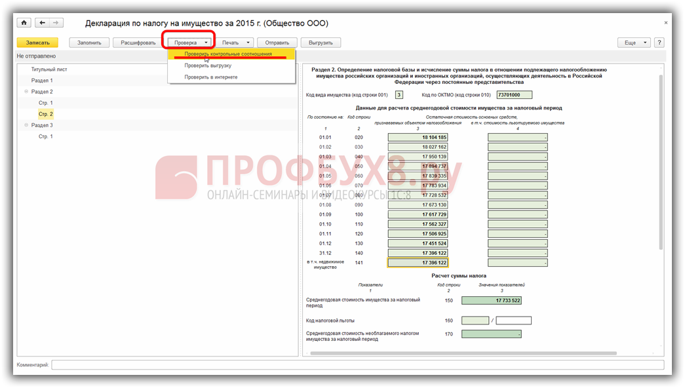Click the line 141 value field 17 396 122
Image resolution: width=685 pixels, height=388 pixels.
click(418, 263)
